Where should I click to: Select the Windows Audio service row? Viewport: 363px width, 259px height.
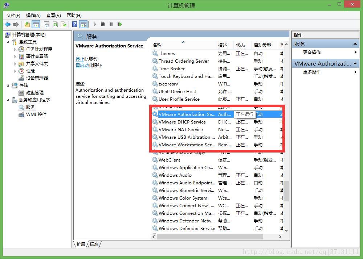point(217,175)
